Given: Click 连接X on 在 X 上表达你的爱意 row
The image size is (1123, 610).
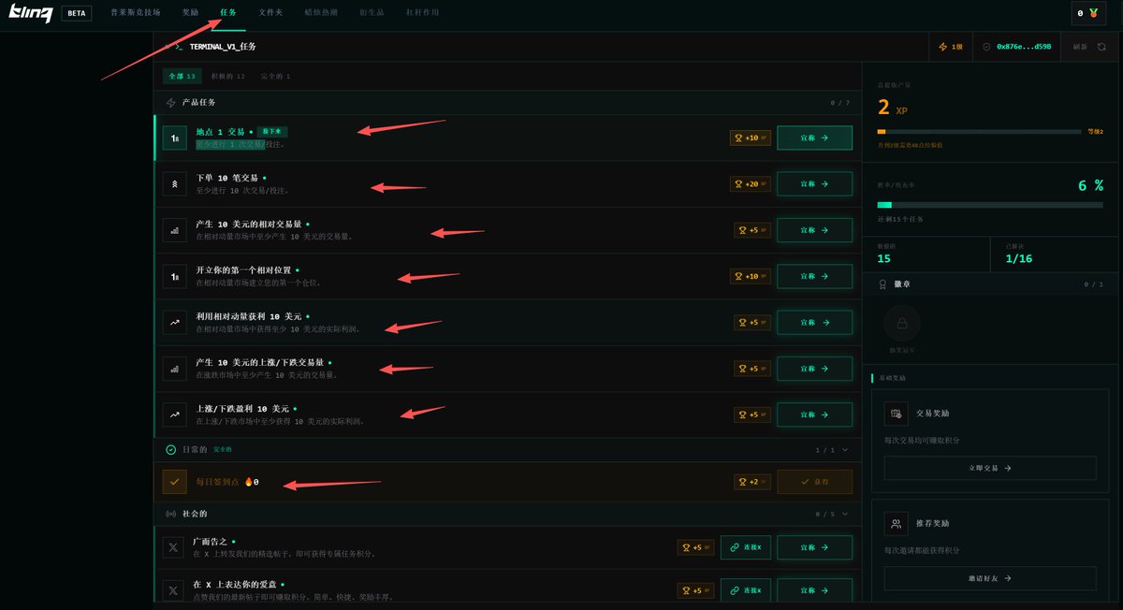Looking at the screenshot, I should pos(746,590).
